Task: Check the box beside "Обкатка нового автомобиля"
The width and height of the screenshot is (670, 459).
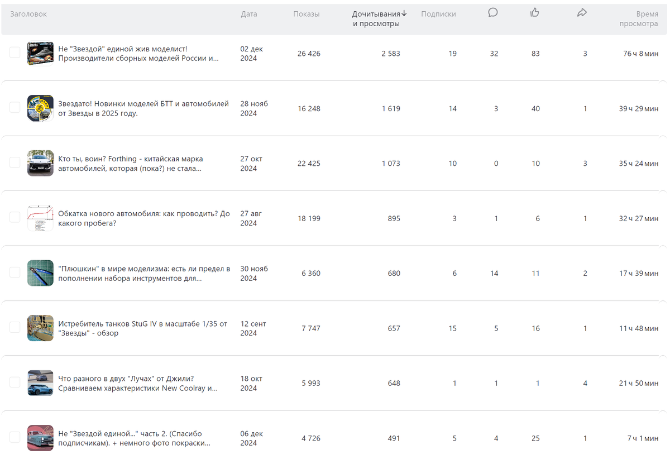Action: click(x=15, y=218)
